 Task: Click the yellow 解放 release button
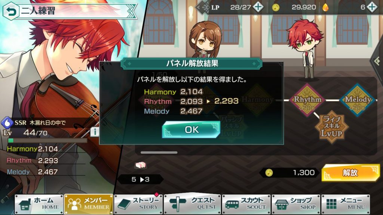click(350, 173)
